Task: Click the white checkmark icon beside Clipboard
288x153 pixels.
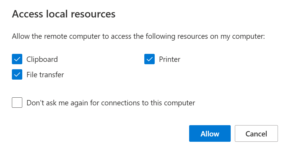Action: [17, 59]
